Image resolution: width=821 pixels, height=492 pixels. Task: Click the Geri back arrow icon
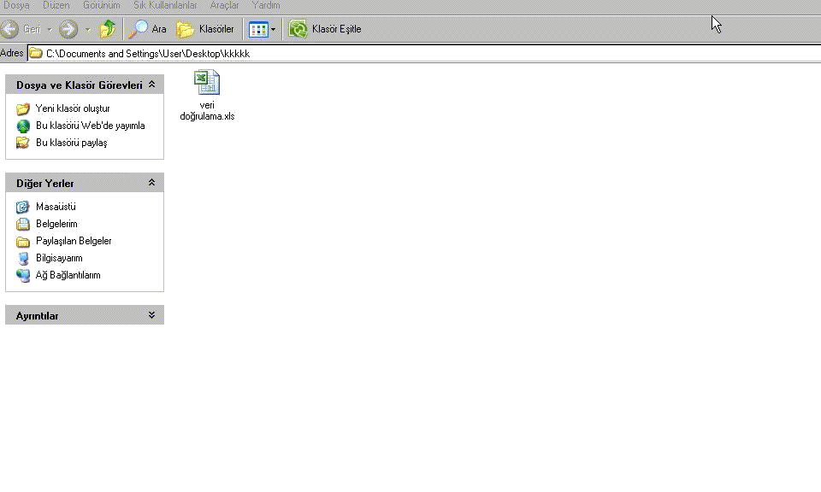[9, 29]
